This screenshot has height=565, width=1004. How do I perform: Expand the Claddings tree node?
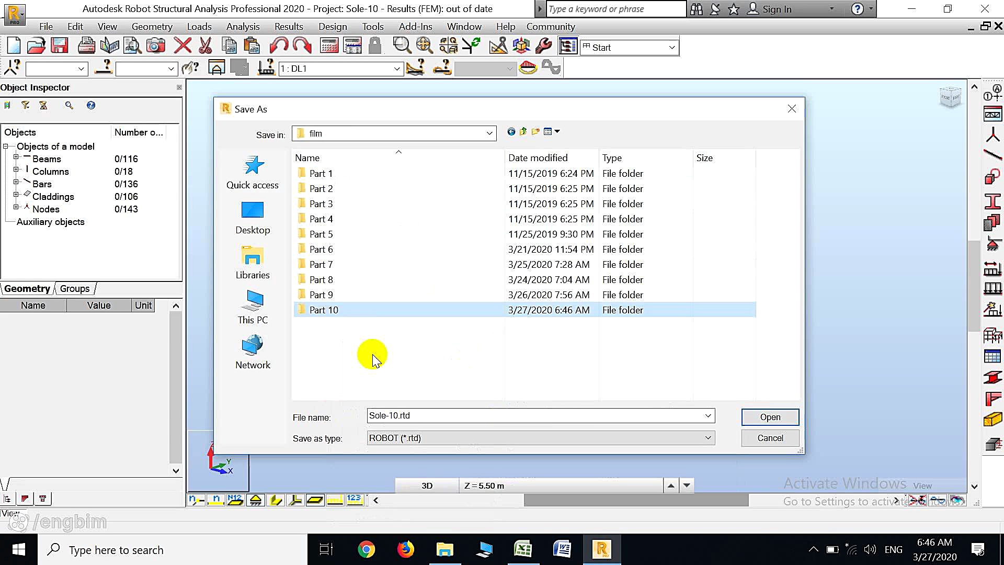pos(16,195)
